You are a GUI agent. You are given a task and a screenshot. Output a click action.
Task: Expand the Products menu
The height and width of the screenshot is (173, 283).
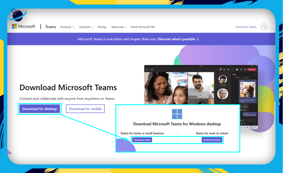pos(67,27)
